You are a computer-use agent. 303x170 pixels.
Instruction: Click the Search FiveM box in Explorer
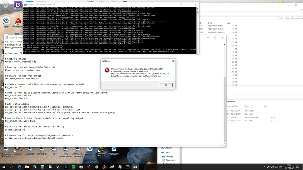click(x=293, y=18)
